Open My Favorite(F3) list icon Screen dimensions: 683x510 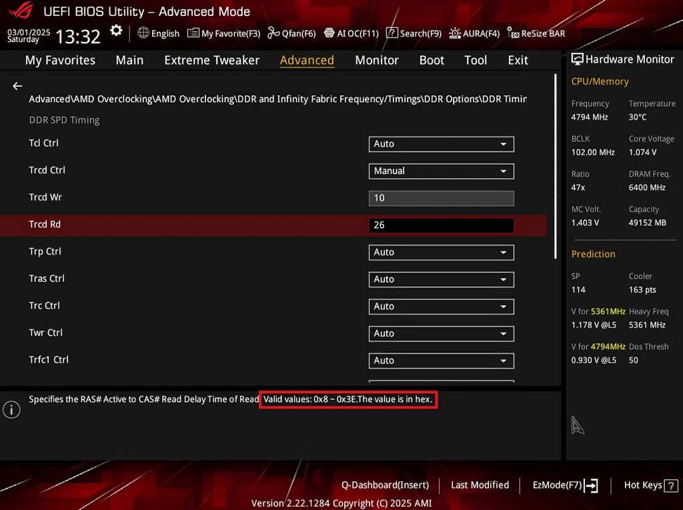pyautogui.click(x=193, y=33)
